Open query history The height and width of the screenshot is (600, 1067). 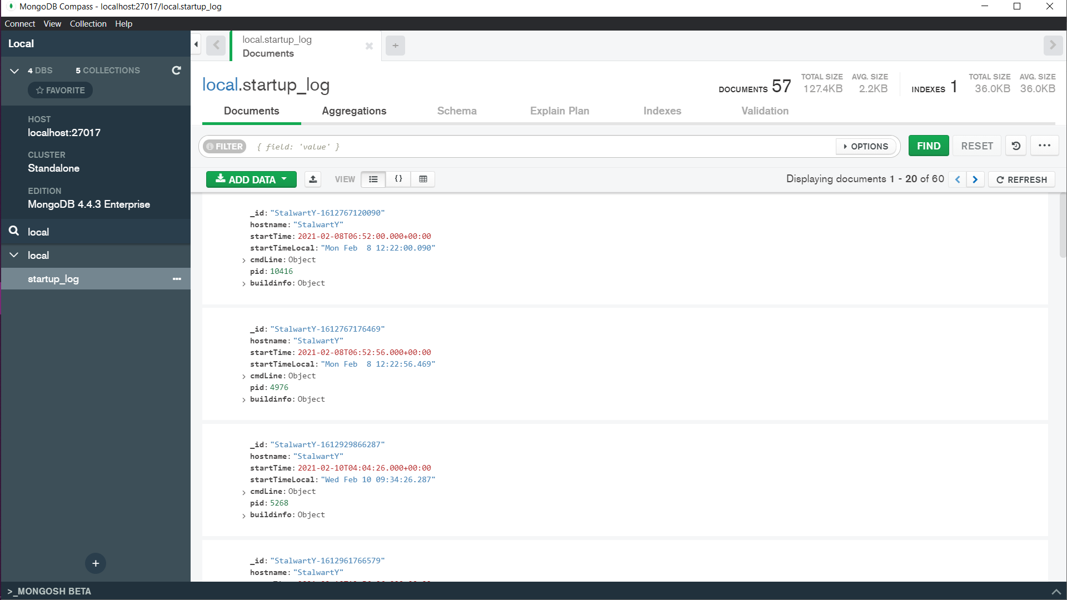[x=1016, y=146]
